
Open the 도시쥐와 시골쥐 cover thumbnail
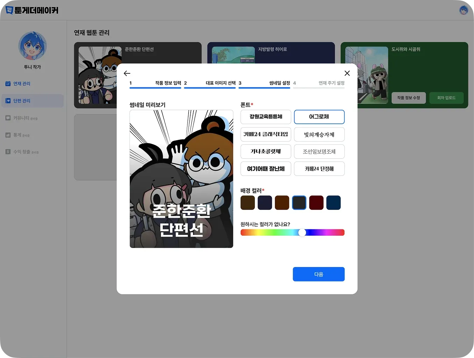click(367, 75)
